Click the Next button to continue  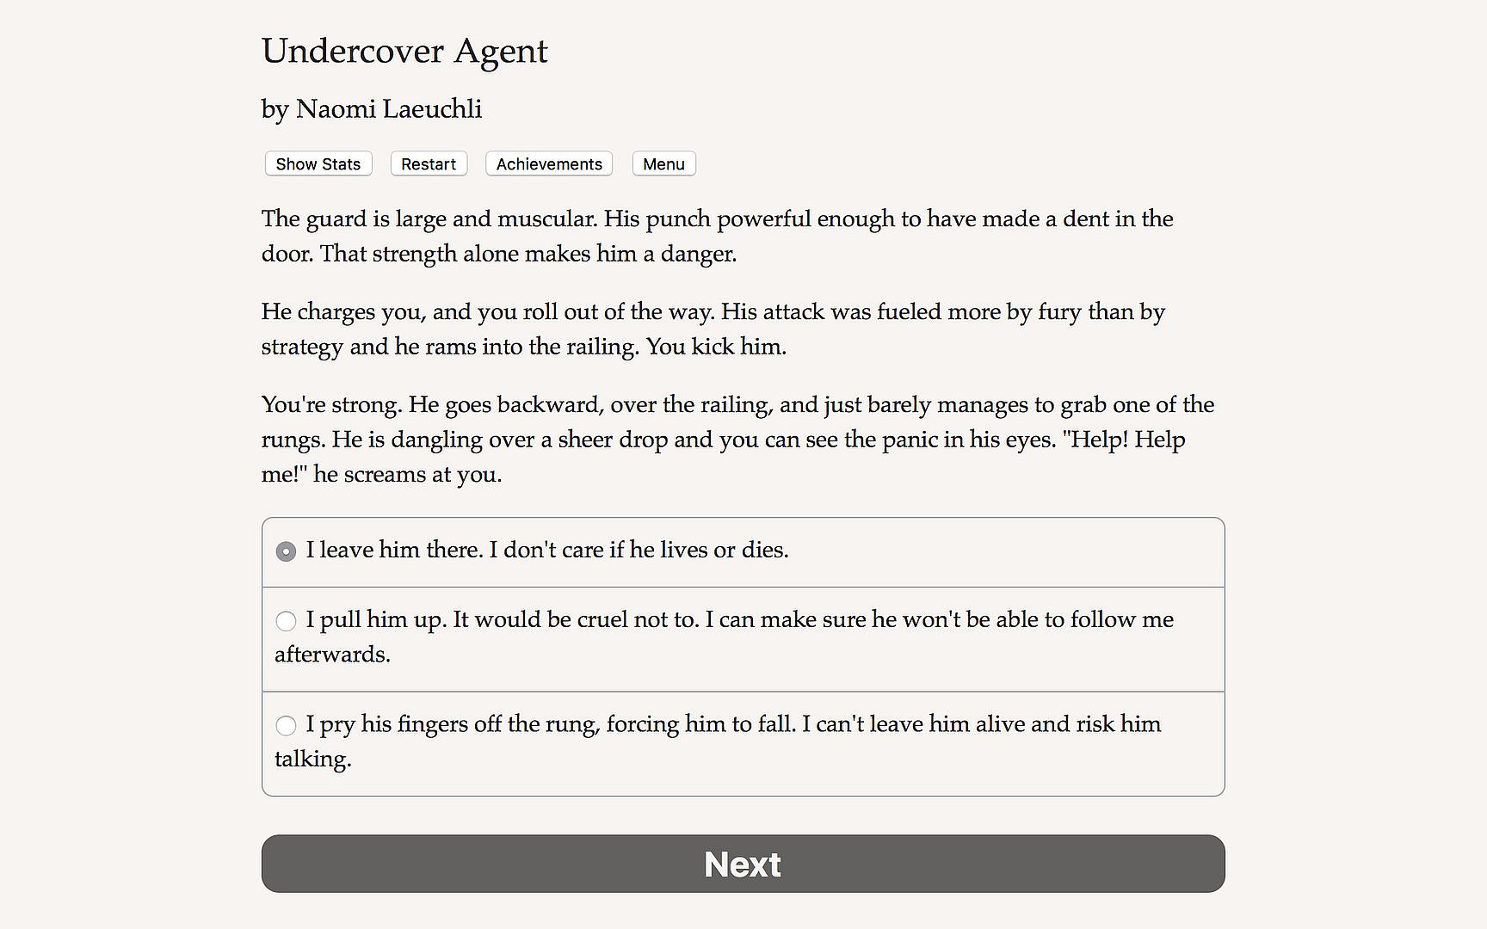(743, 864)
